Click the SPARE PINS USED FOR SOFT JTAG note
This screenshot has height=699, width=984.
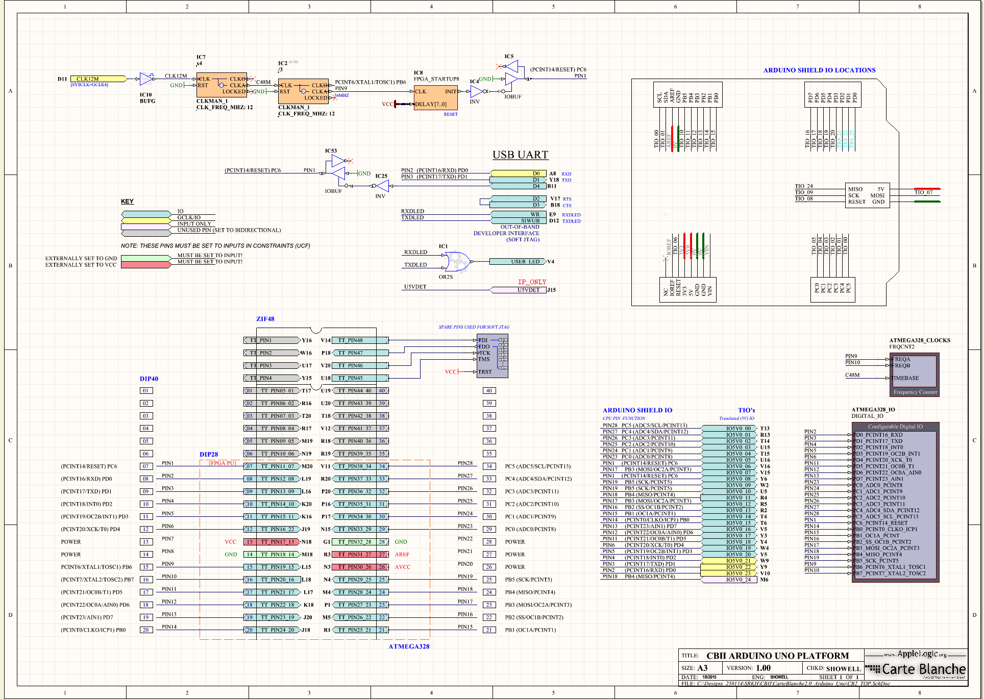pos(474,327)
